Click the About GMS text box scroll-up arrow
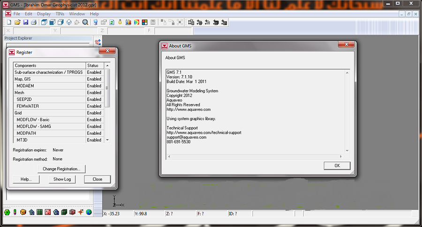Viewport: 422px width, 227px height. 347,73
